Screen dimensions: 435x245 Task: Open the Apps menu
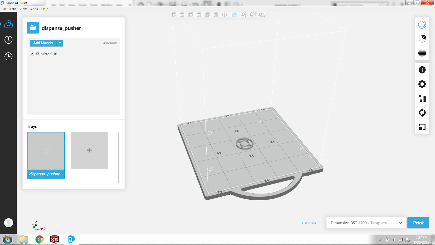point(34,9)
